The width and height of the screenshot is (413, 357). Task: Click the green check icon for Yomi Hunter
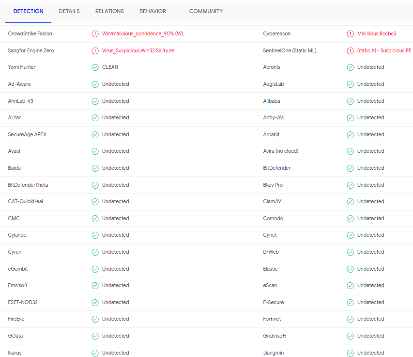pos(95,67)
